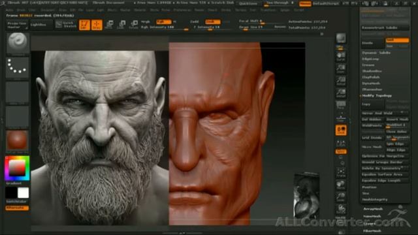The image size is (418, 235).
Task: Select the white secondary color swatch
Action: 24,193
